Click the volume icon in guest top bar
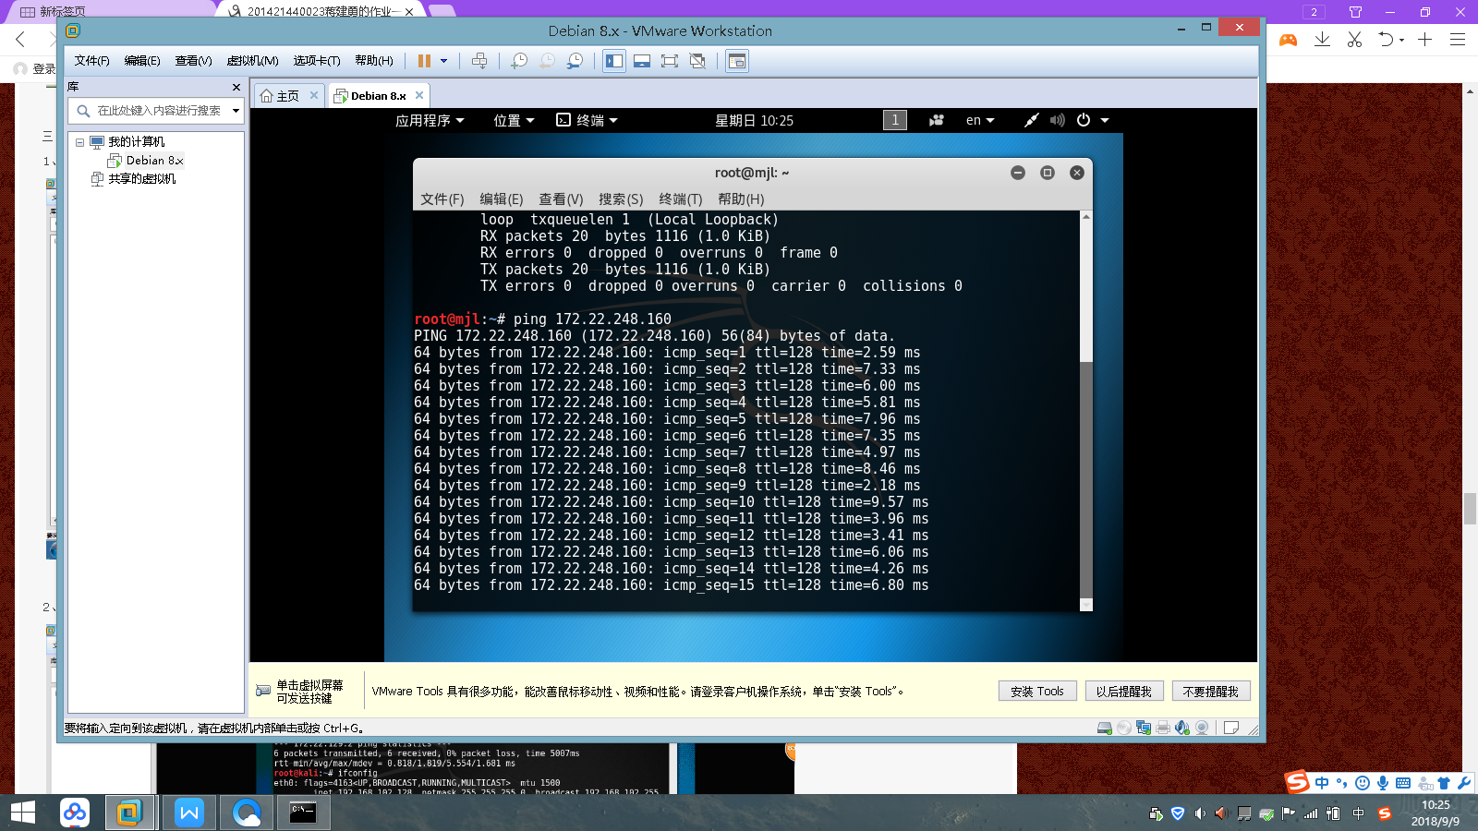Screen dimensions: 1478x831 [x=1058, y=120]
